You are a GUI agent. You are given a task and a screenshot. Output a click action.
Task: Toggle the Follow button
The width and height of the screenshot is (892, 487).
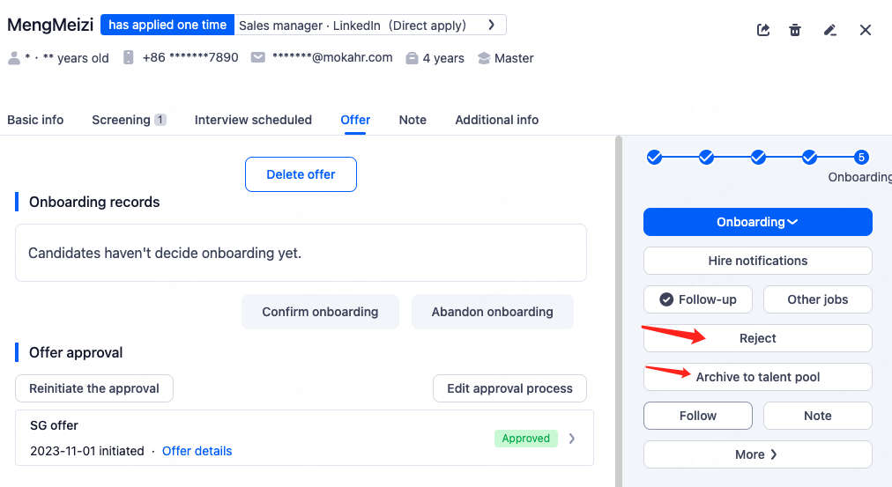698,416
